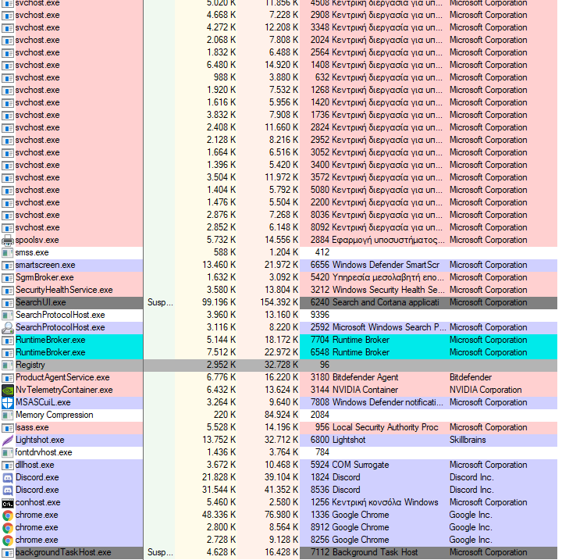Select the dllhost.exe process name
562x560 pixels.
[x=35, y=465]
